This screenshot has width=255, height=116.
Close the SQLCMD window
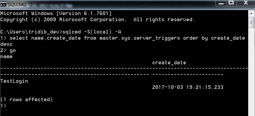pyautogui.click(x=246, y=3)
